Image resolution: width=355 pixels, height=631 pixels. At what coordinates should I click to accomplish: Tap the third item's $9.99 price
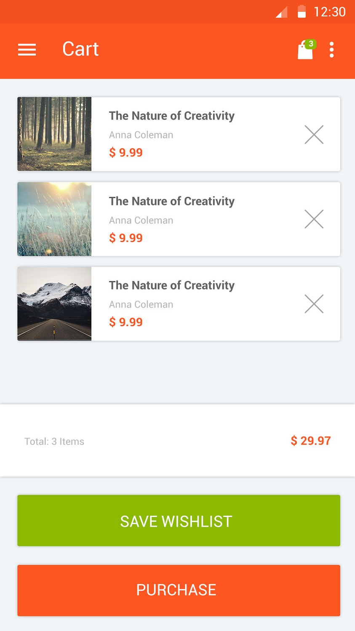point(126,322)
